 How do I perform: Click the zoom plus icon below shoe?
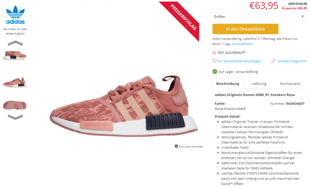coord(176,146)
